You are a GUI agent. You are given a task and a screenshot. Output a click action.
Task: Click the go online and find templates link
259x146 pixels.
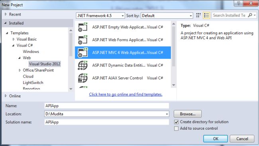point(126,94)
